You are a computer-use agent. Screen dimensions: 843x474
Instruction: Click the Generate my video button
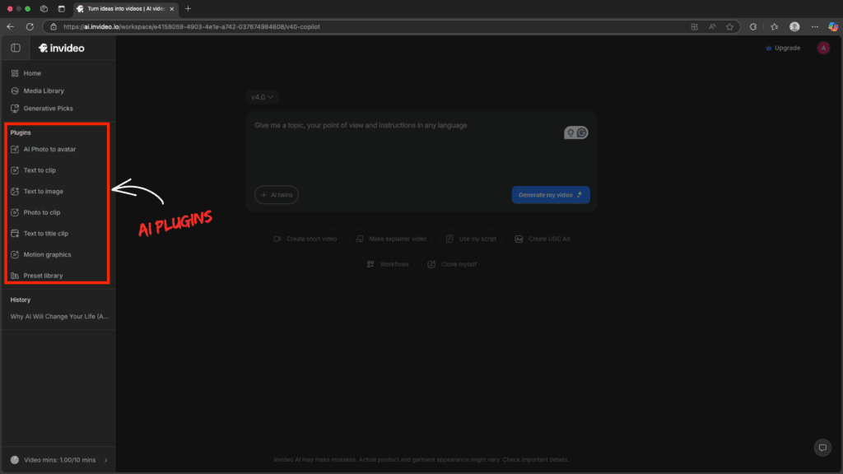tap(550, 194)
